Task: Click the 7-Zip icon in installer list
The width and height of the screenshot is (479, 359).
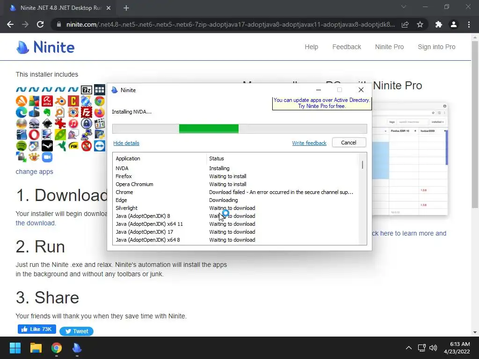Action: pyautogui.click(x=87, y=90)
